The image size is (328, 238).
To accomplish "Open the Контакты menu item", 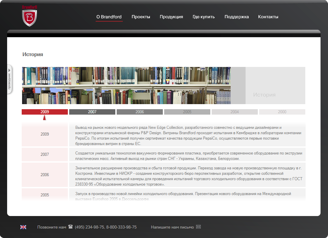I will (x=268, y=17).
